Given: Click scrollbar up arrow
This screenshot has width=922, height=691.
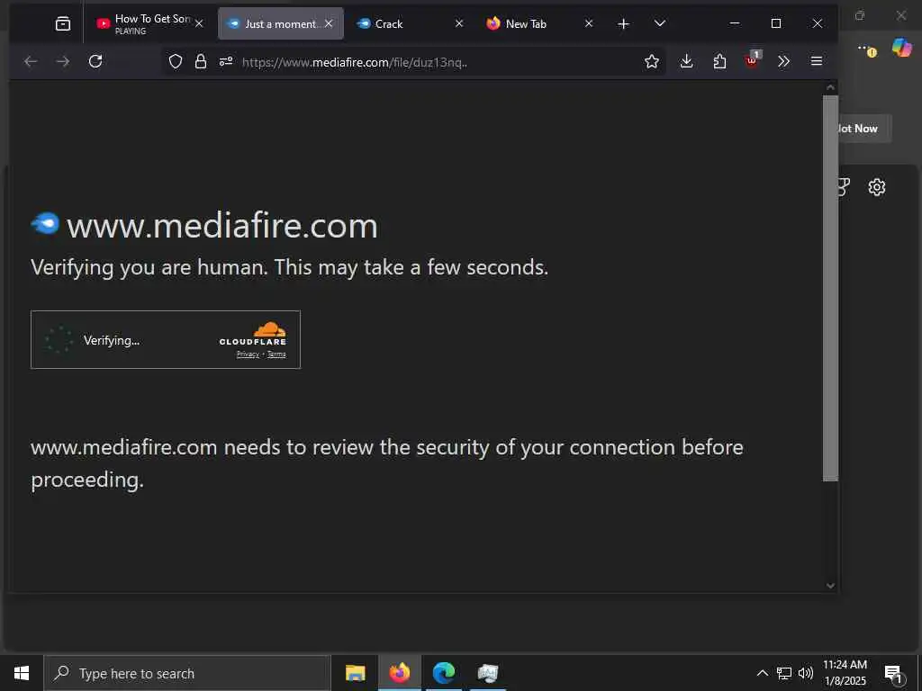Looking at the screenshot, I should (x=830, y=87).
